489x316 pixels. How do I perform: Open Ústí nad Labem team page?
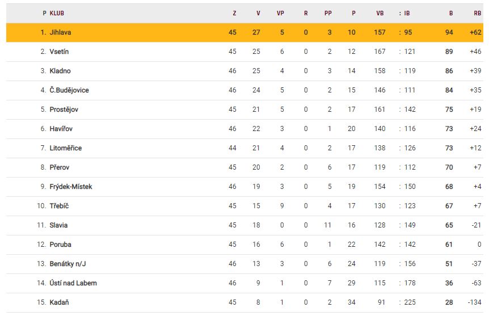coord(73,283)
